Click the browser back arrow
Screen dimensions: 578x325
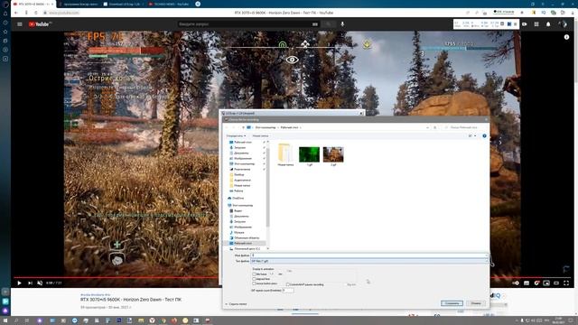click(x=16, y=13)
